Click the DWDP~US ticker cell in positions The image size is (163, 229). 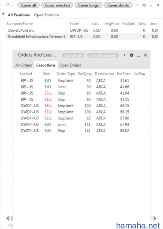(x=79, y=31)
